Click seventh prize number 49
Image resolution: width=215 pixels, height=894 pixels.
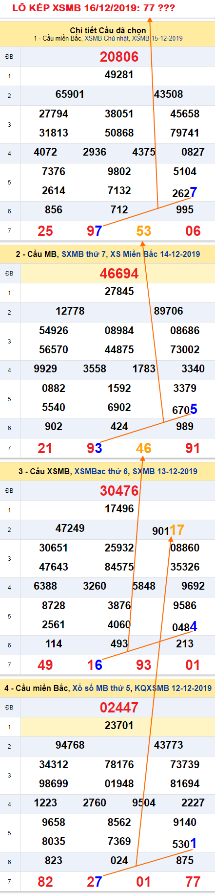(x=45, y=665)
